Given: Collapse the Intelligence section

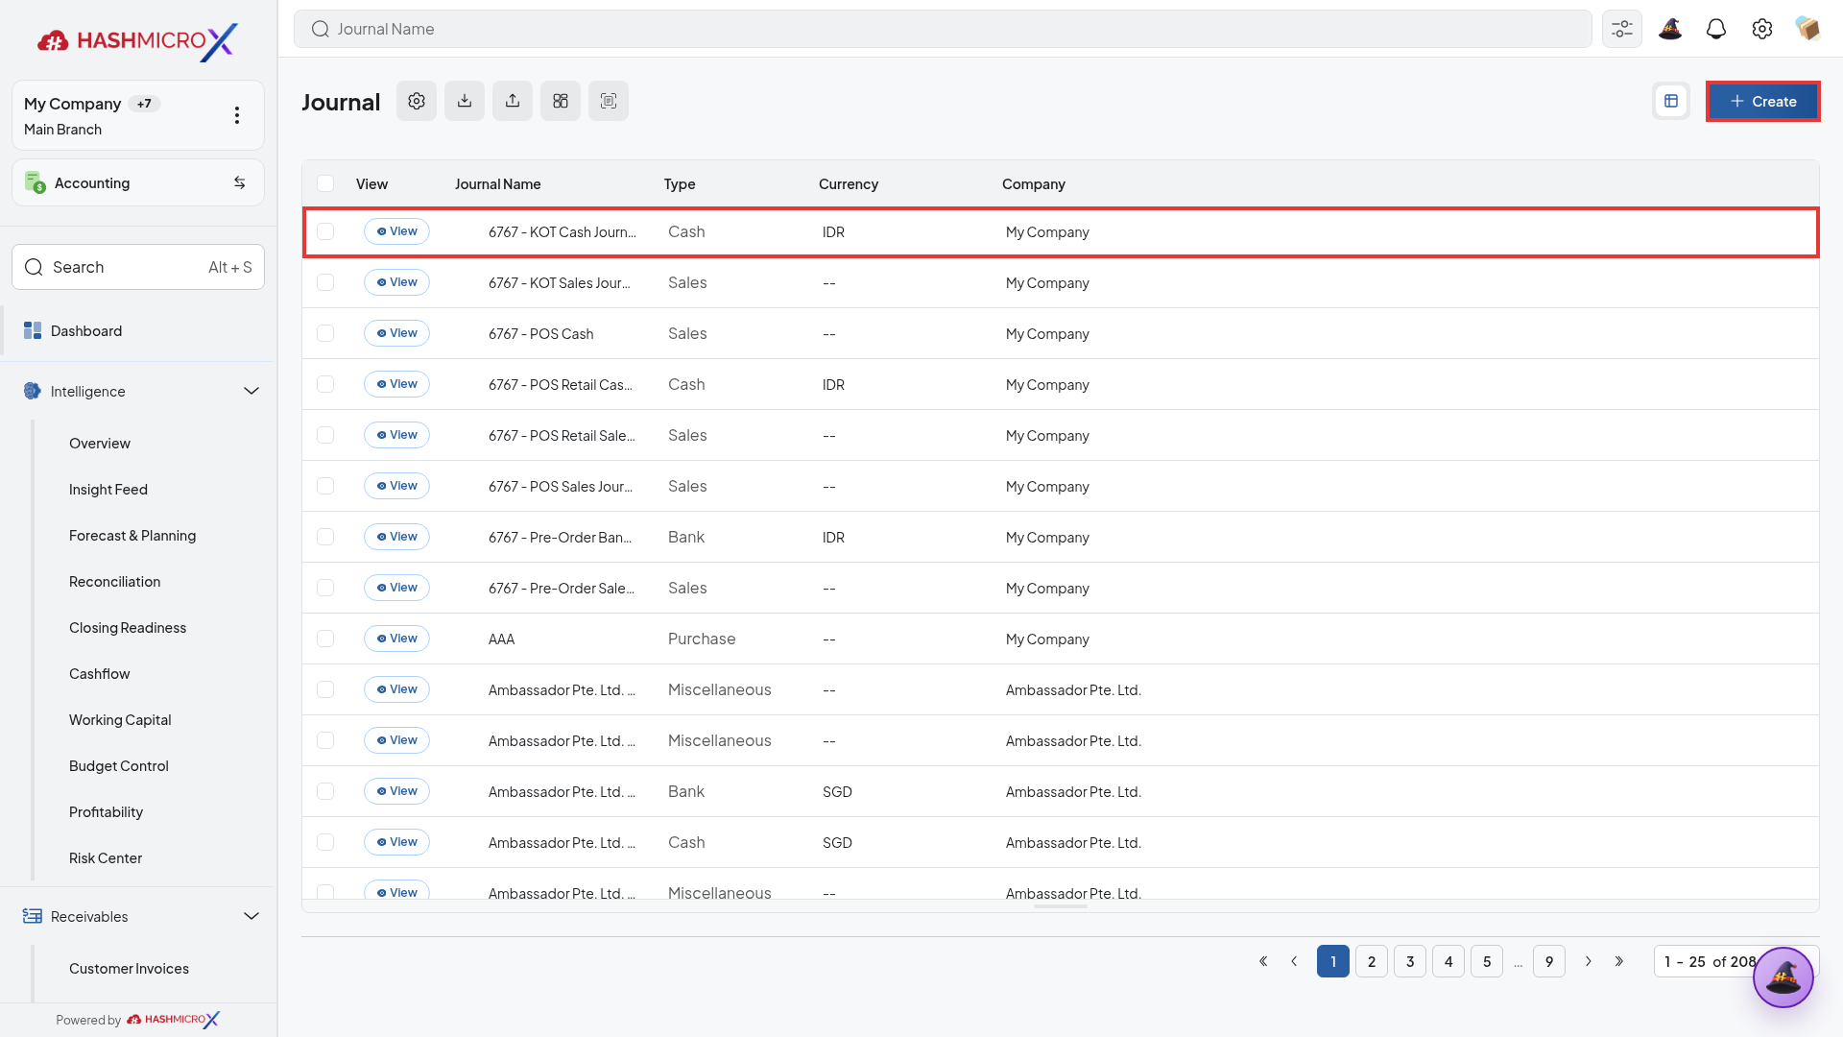Looking at the screenshot, I should coord(251,391).
